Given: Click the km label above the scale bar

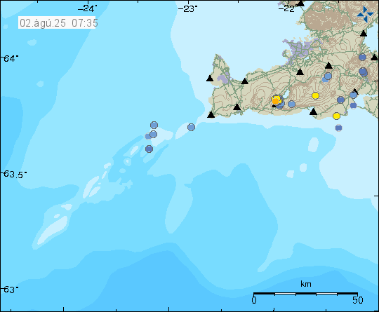Looking at the screenshot, I should tap(306, 284).
